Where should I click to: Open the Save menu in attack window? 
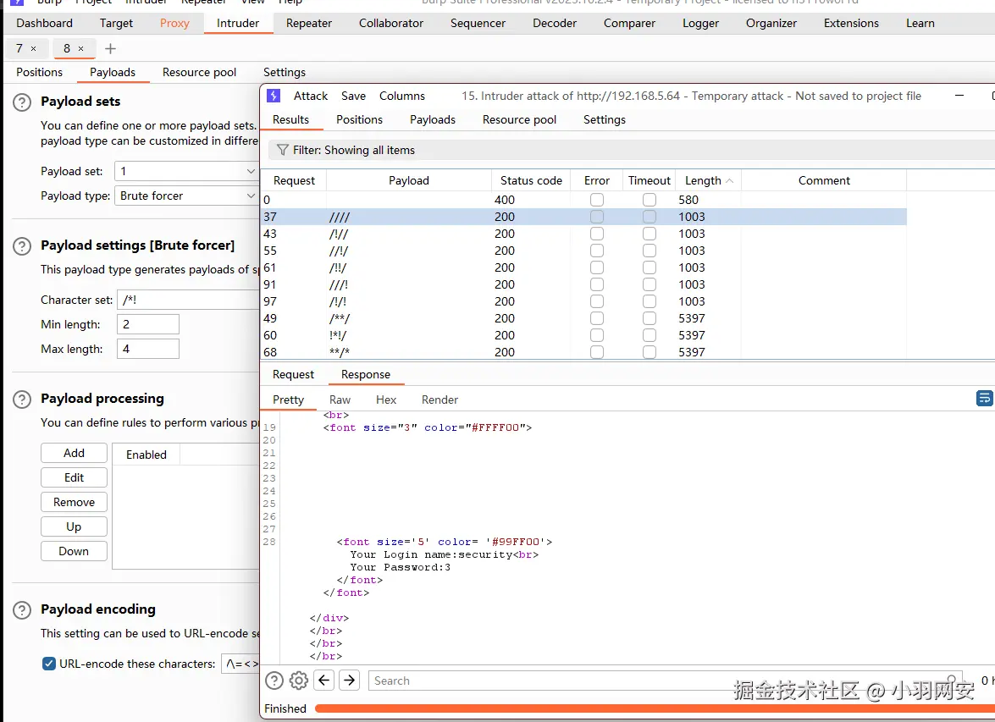coord(353,96)
